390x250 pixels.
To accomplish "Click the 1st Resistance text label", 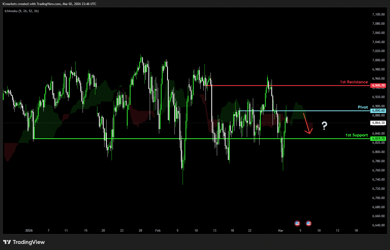I will tap(354, 82).
